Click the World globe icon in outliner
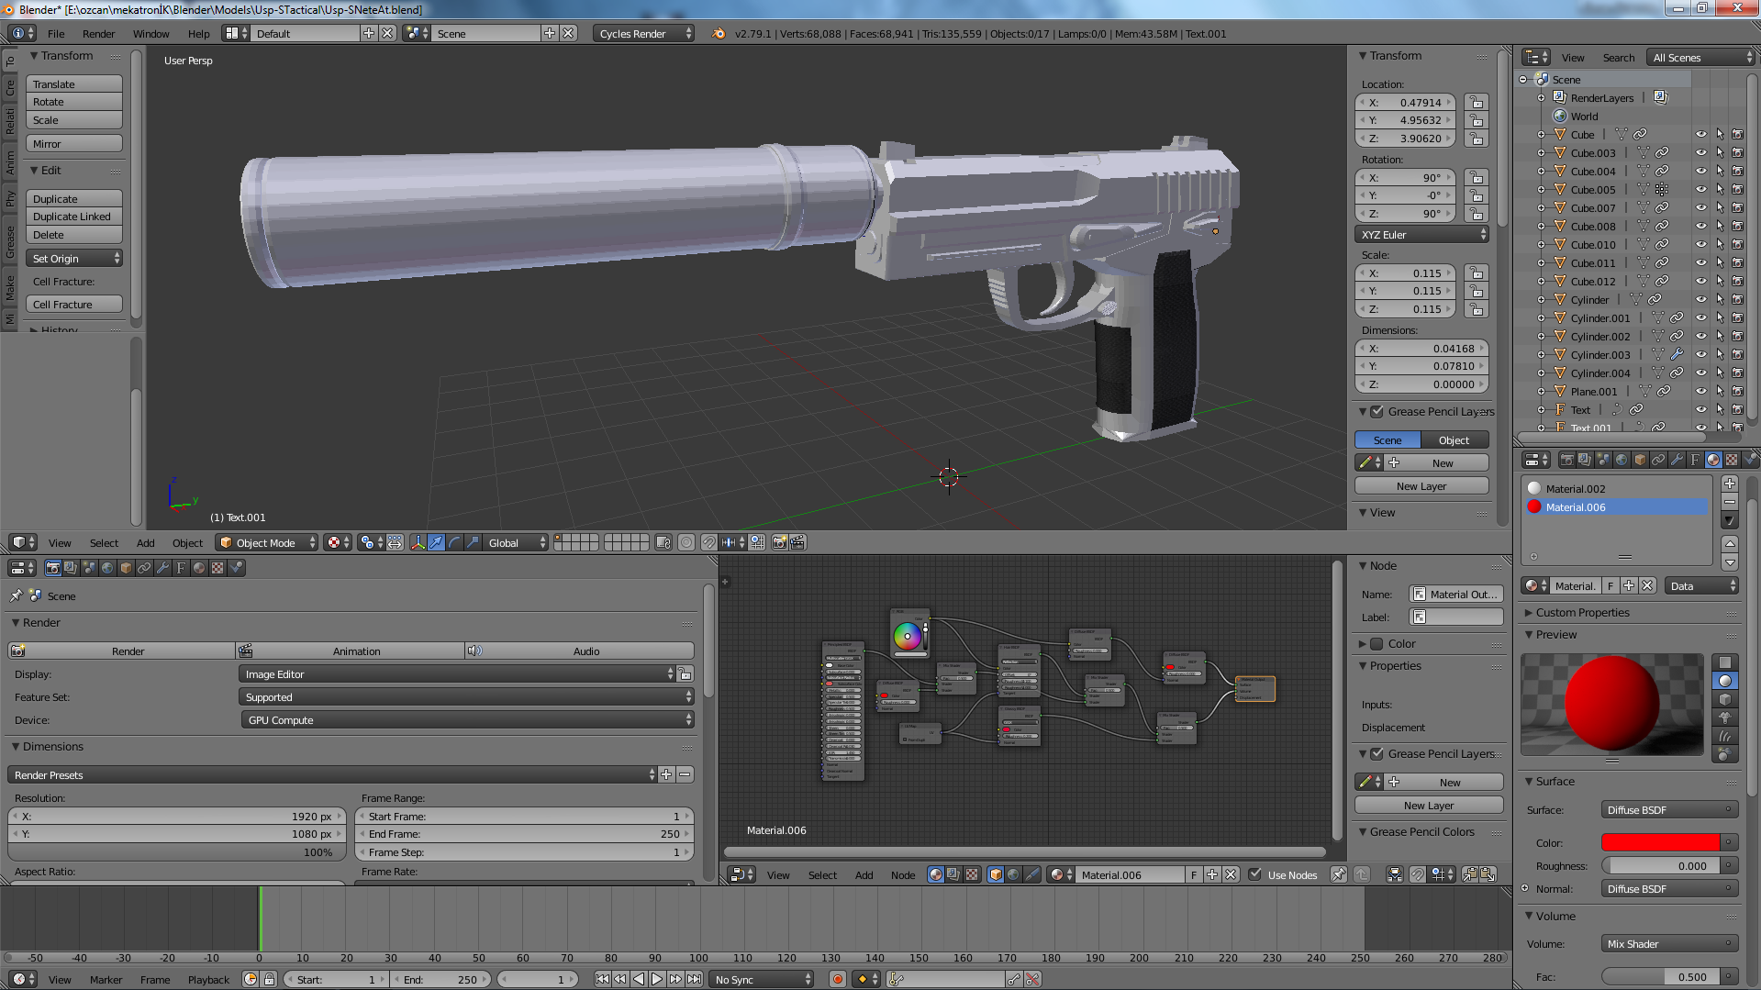This screenshot has height=990, width=1761. click(1559, 117)
